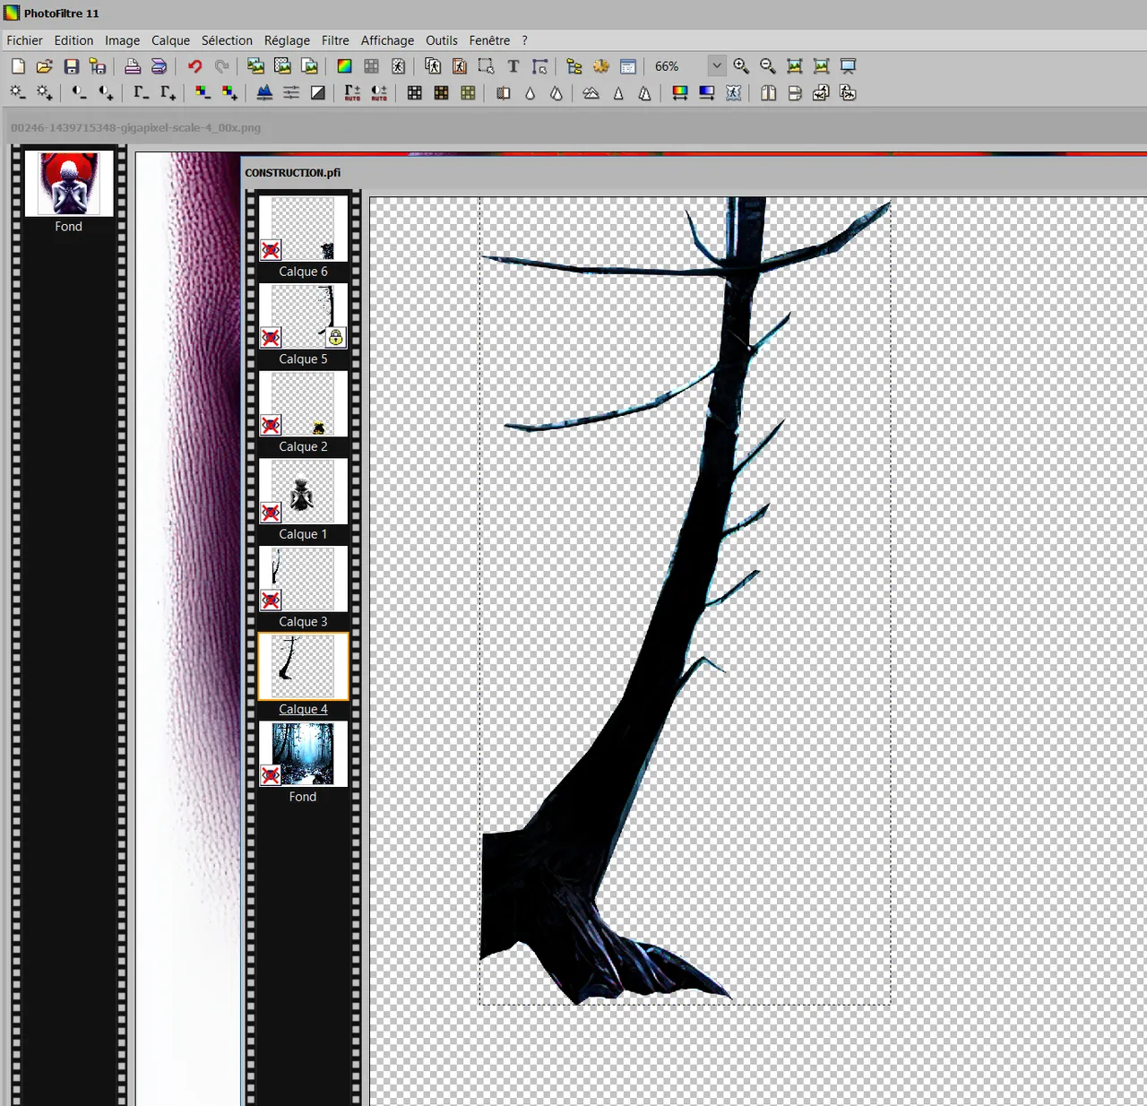Select the Text tool (T) icon

pos(513,66)
